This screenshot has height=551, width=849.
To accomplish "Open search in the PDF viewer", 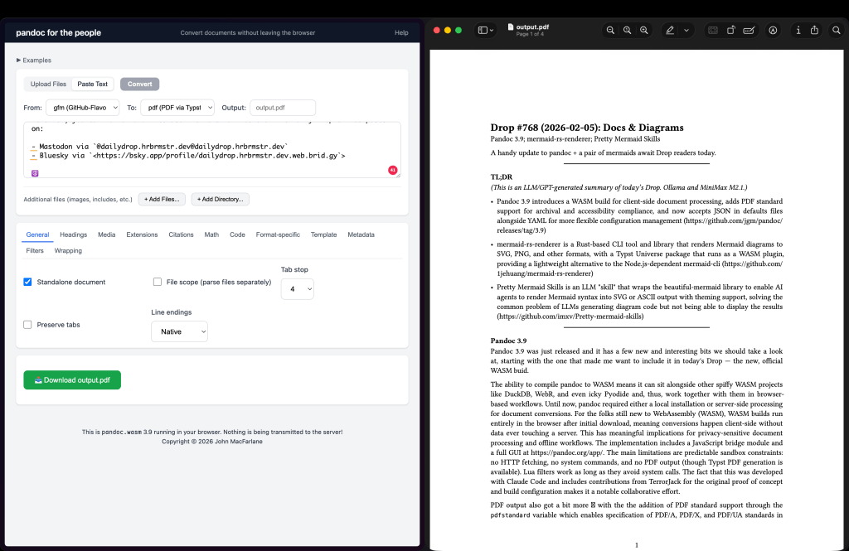I will 836,31.
